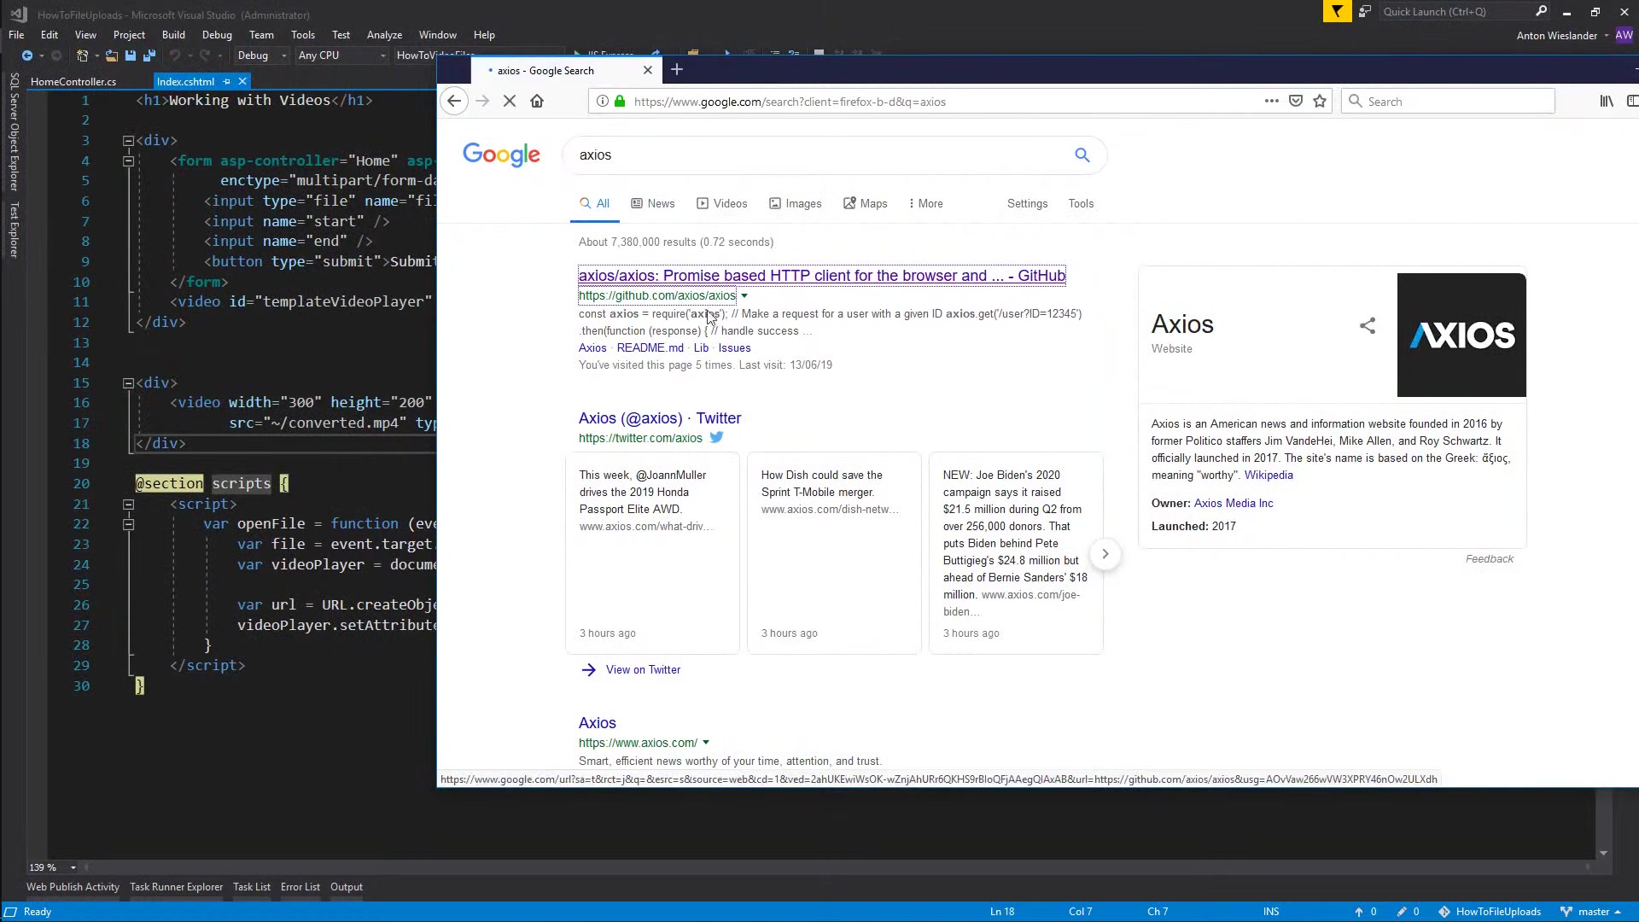
Task: Bookmark this page with star icon
Action: [1320, 101]
